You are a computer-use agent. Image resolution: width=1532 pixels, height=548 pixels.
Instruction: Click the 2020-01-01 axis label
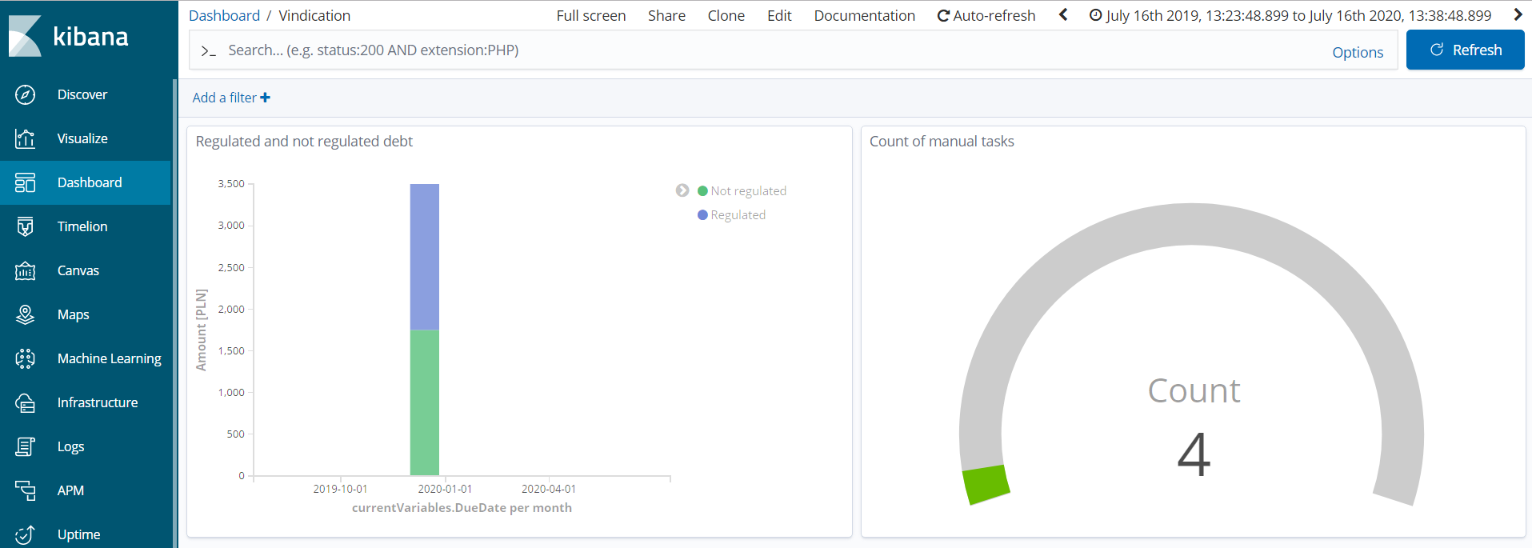pyautogui.click(x=445, y=489)
